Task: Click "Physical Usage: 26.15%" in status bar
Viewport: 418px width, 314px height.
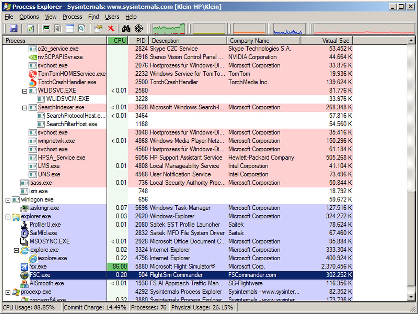Action: (x=202, y=307)
